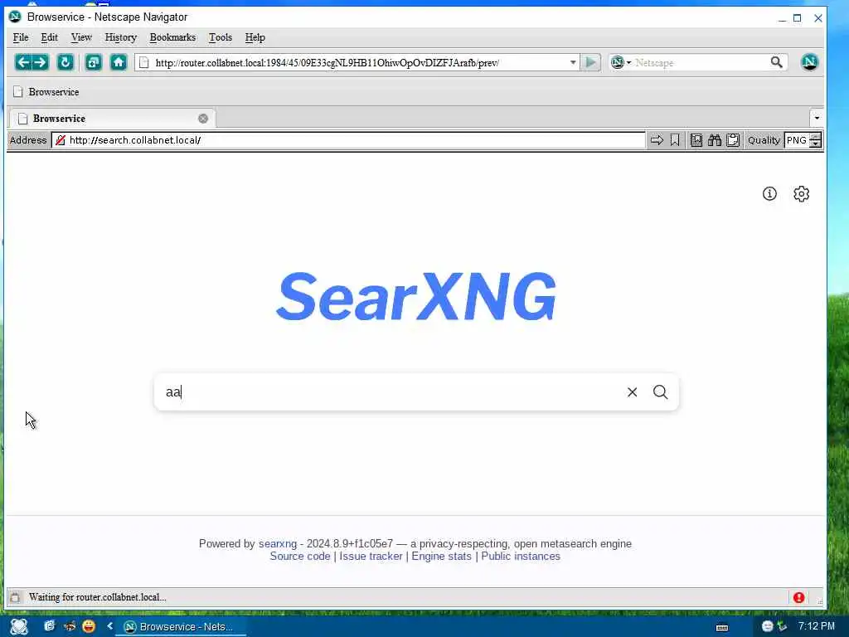Click the binoculars find icon
The height and width of the screenshot is (637, 849).
pyautogui.click(x=715, y=140)
